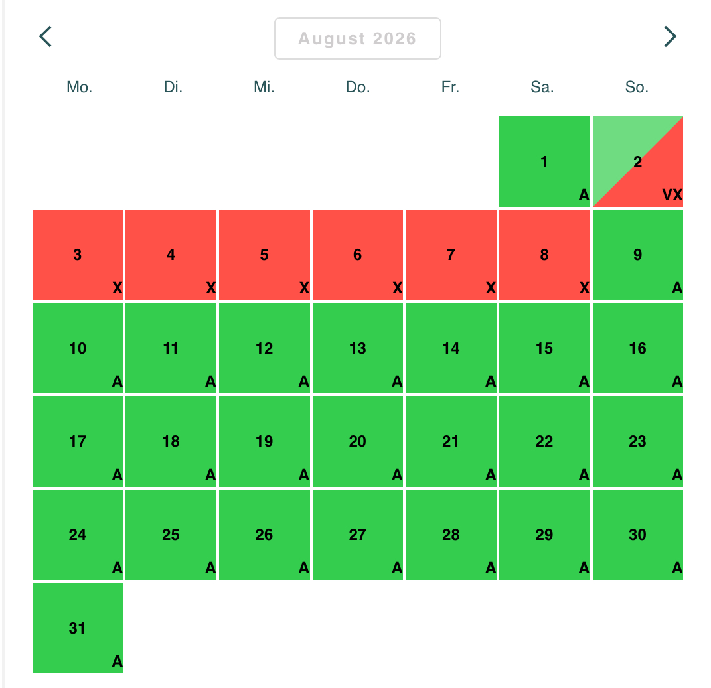Choose Saturday August 22

point(544,441)
